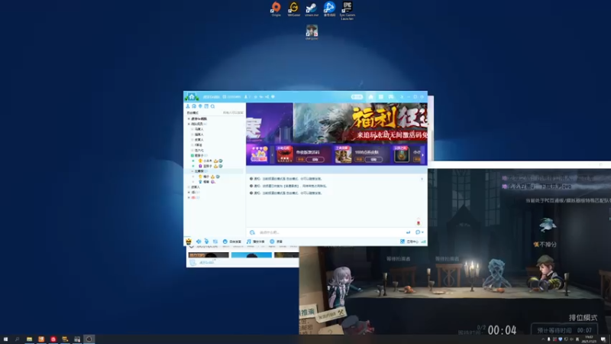The image size is (611, 344).
Task: Click the share icon in YY title bar
Action: [x=267, y=97]
